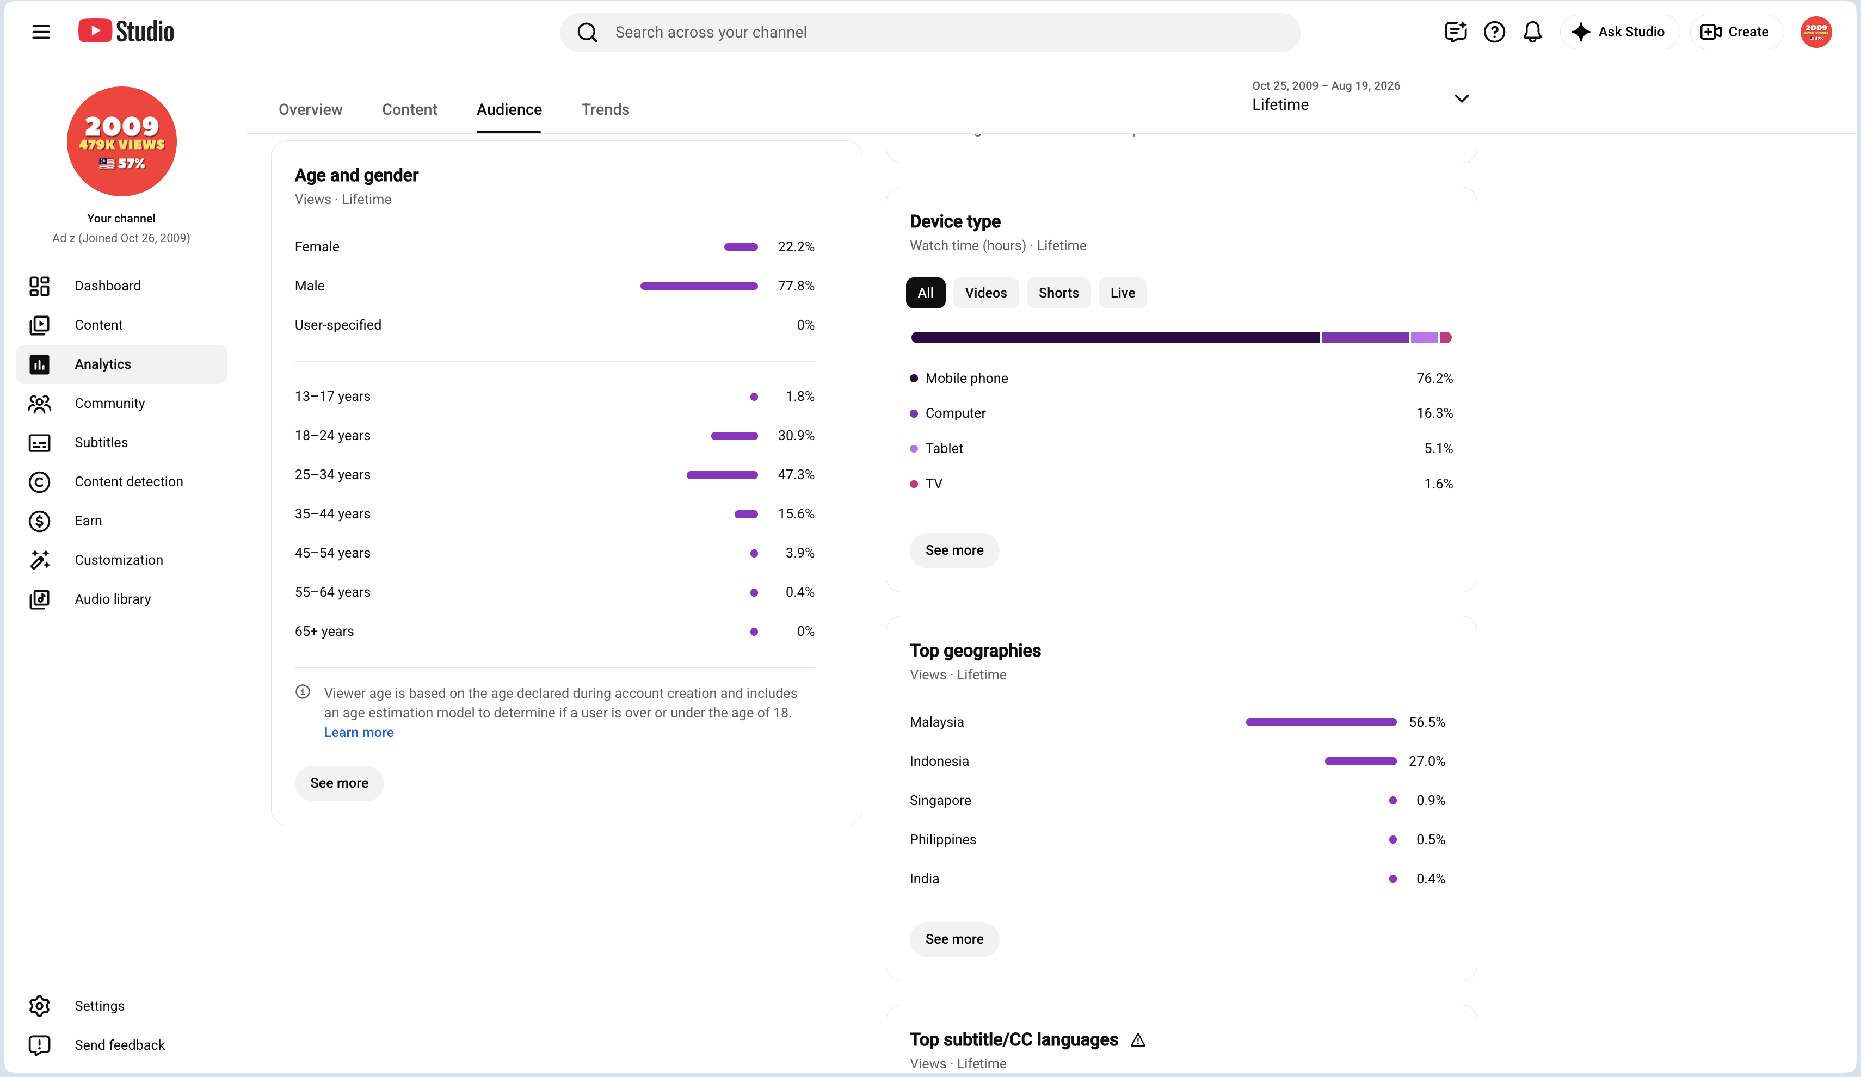Open Customization from the sidebar
1861x1077 pixels.
pyautogui.click(x=122, y=560)
